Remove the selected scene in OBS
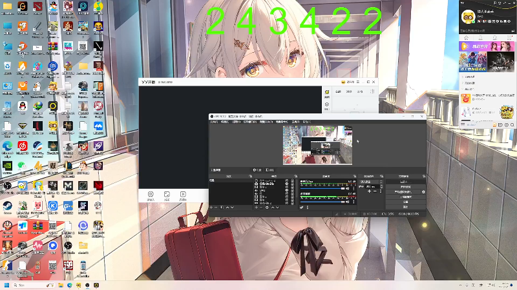 click(x=216, y=208)
